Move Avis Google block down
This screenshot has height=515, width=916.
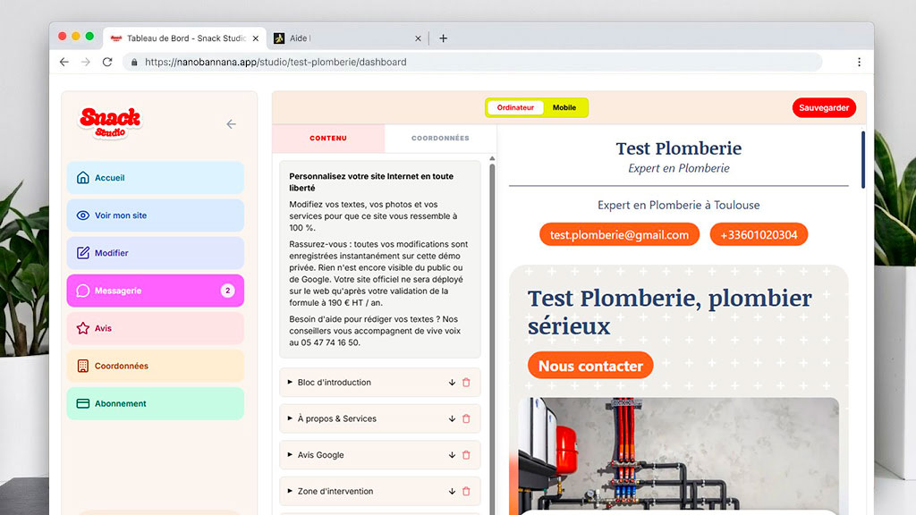coord(452,455)
